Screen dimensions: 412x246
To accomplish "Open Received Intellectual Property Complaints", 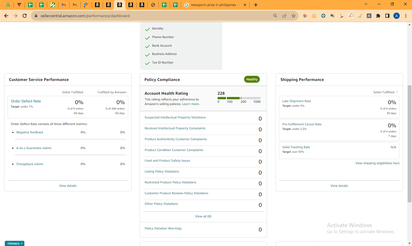I will coord(175,128).
